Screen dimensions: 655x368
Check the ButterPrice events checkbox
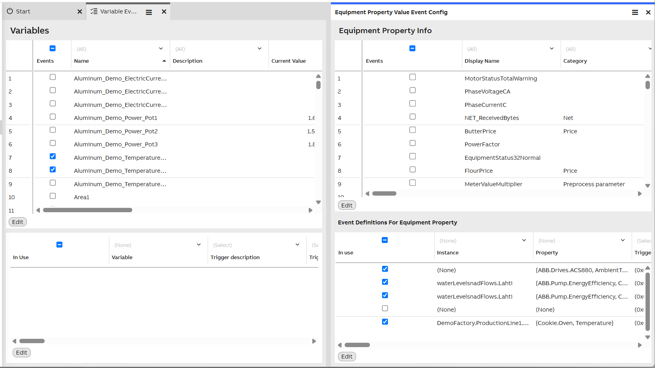click(x=413, y=130)
